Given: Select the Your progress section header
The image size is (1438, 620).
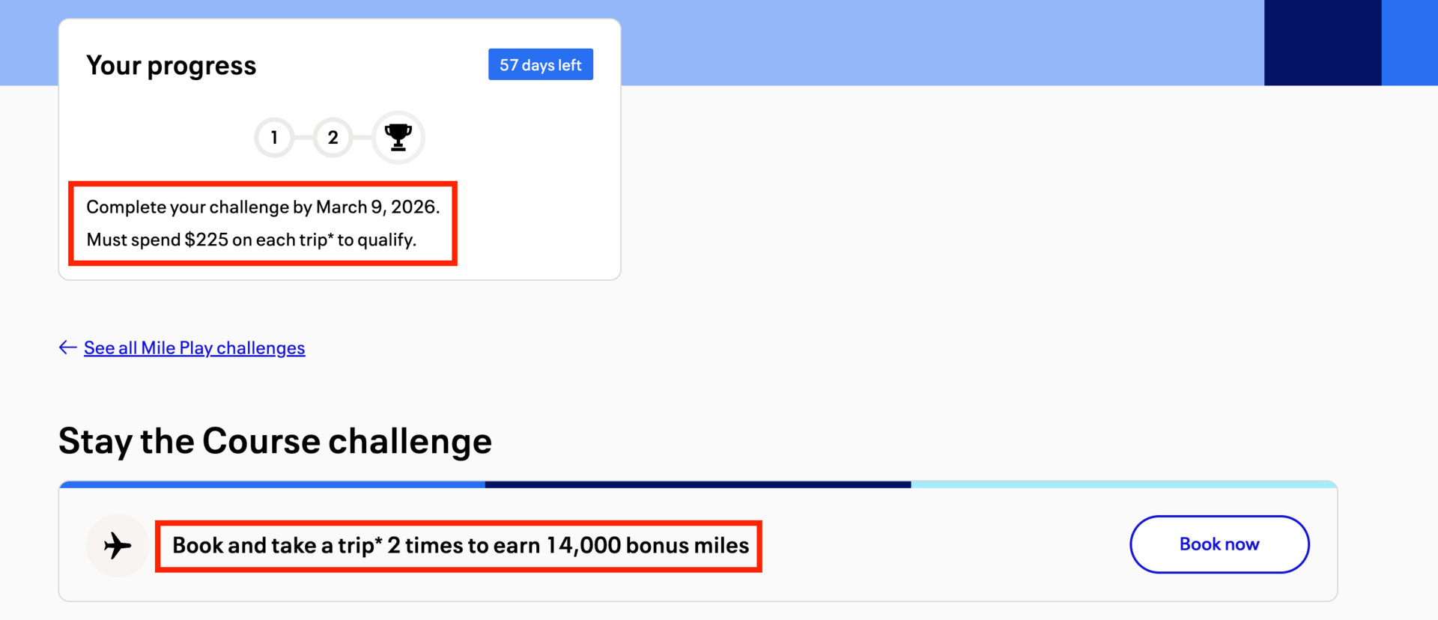Looking at the screenshot, I should click(171, 65).
